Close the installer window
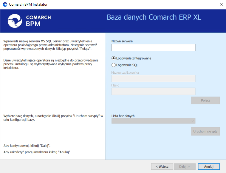The image size is (226, 173). [221, 4]
